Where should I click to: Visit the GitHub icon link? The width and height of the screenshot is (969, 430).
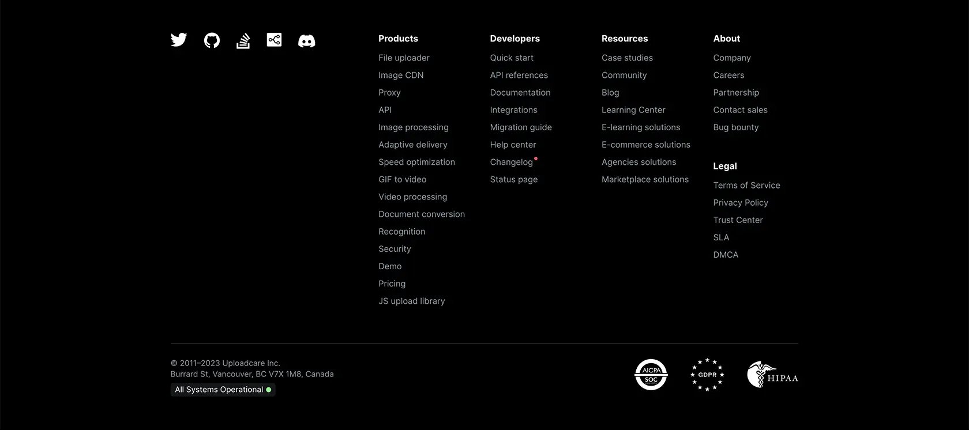pyautogui.click(x=212, y=40)
